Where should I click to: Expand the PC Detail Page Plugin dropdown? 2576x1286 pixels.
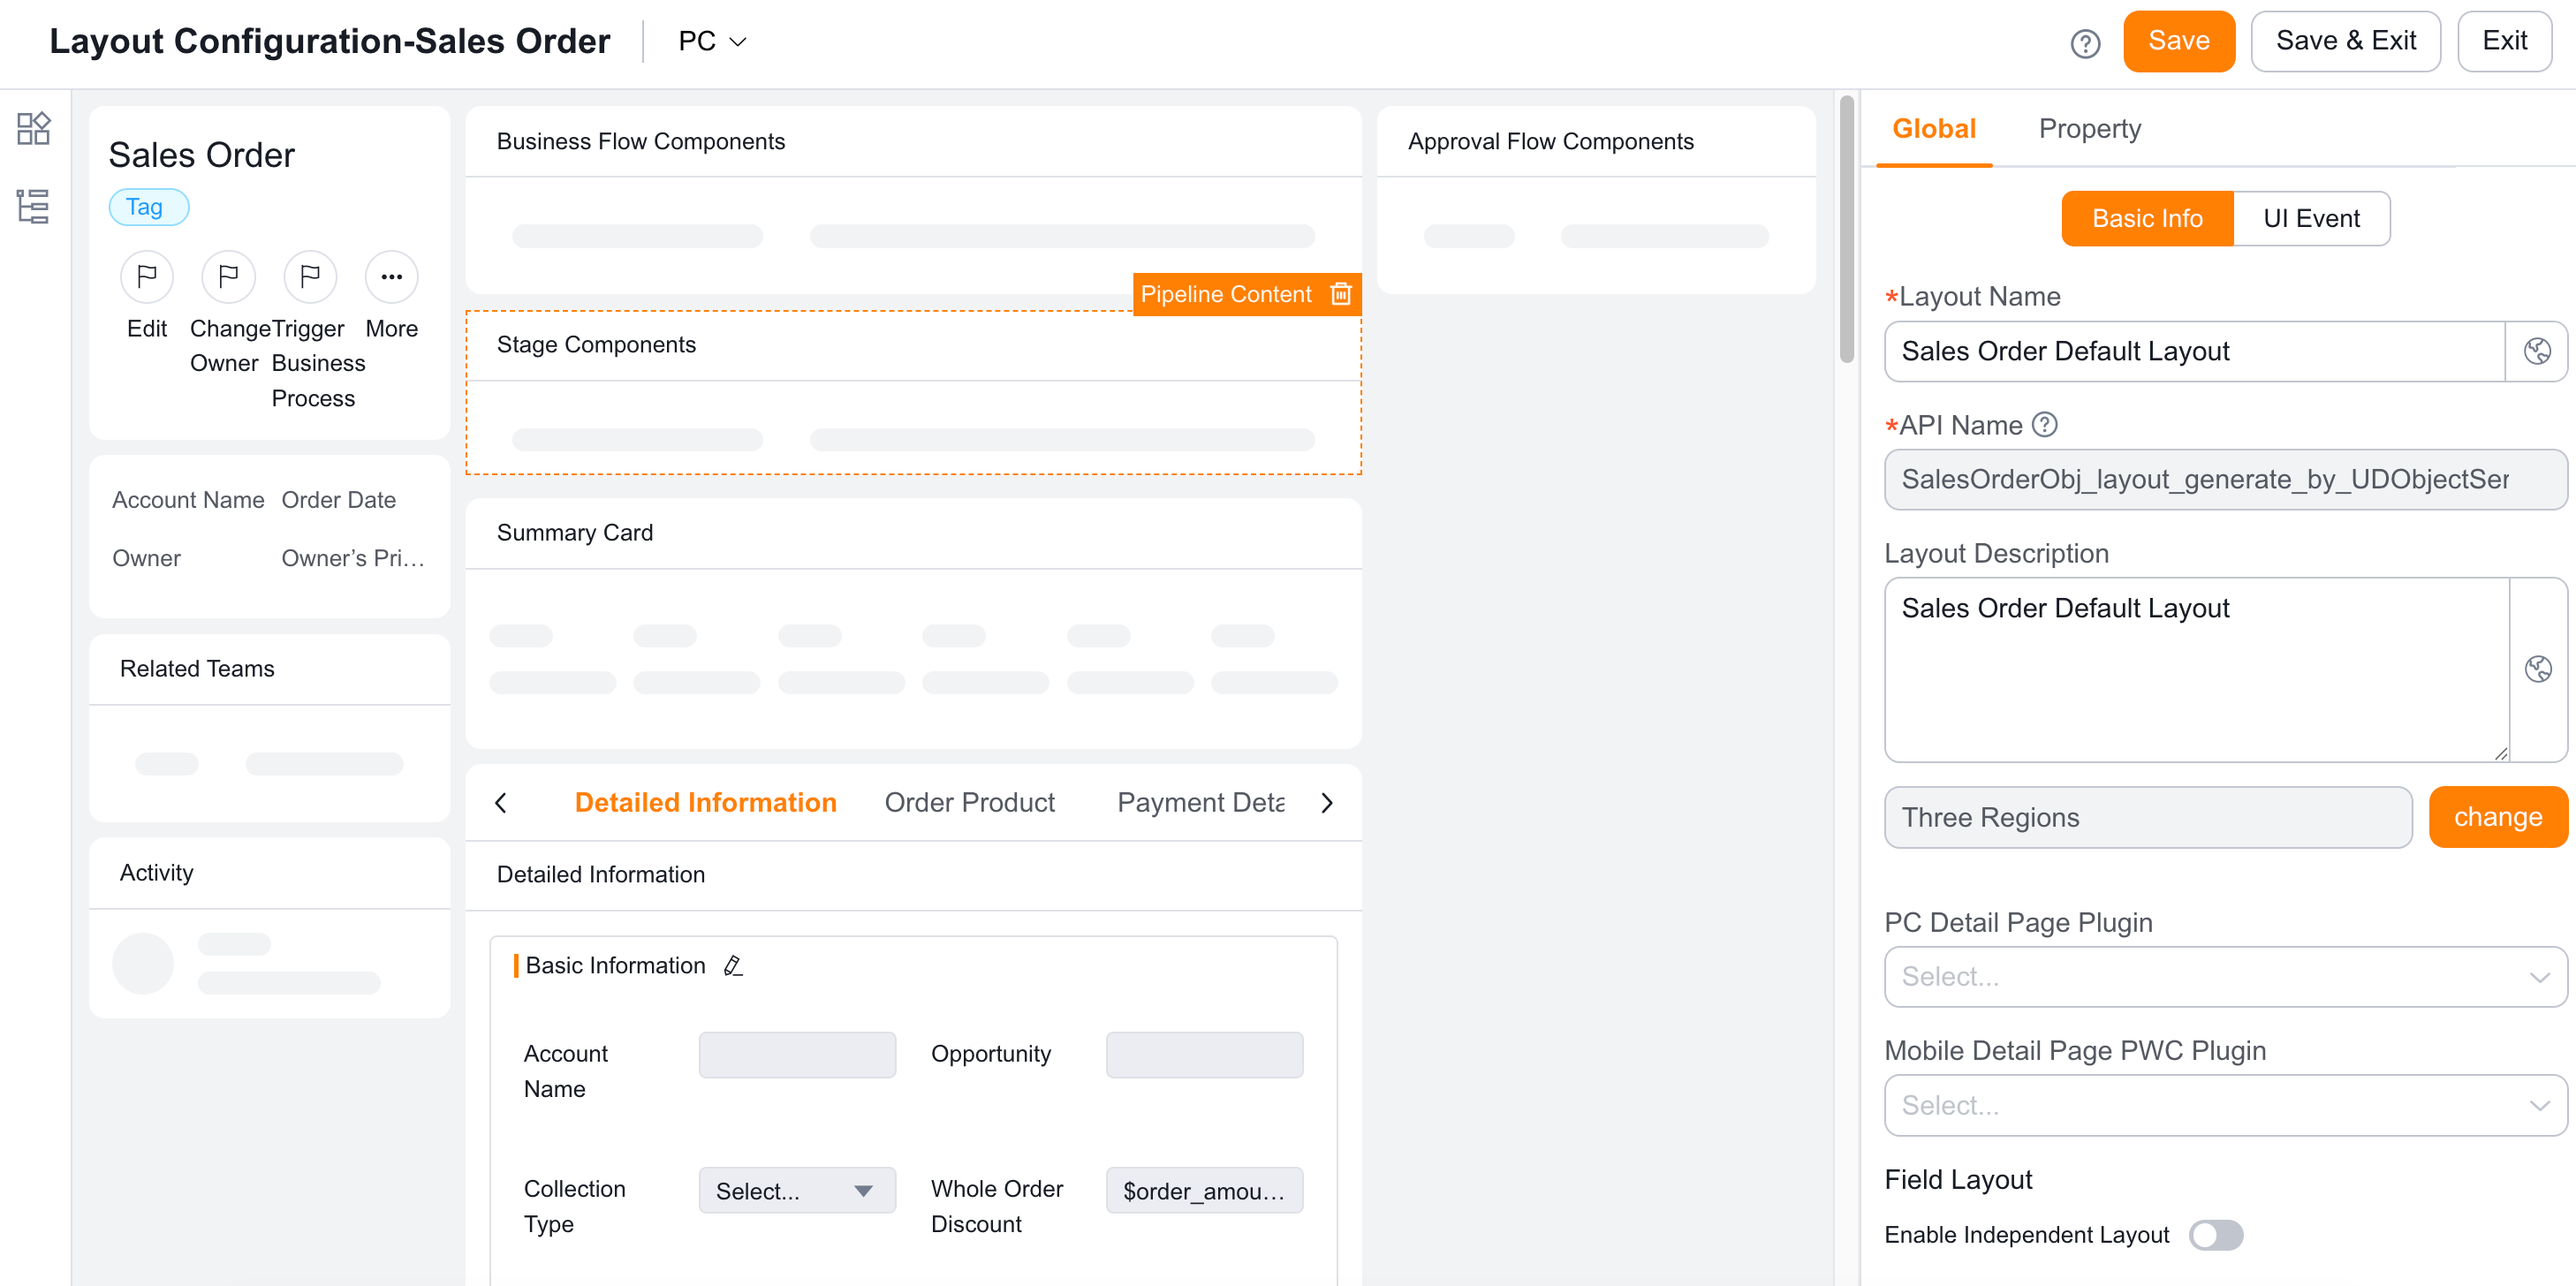click(x=2225, y=977)
